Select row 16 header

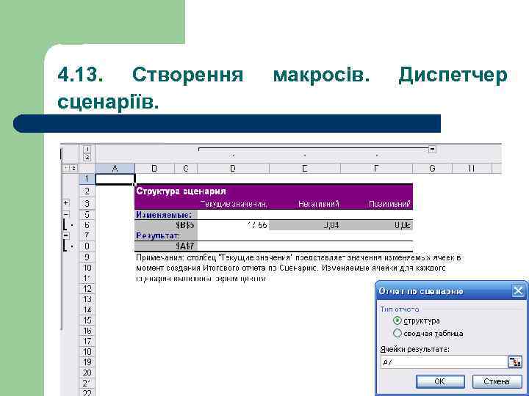(87, 331)
